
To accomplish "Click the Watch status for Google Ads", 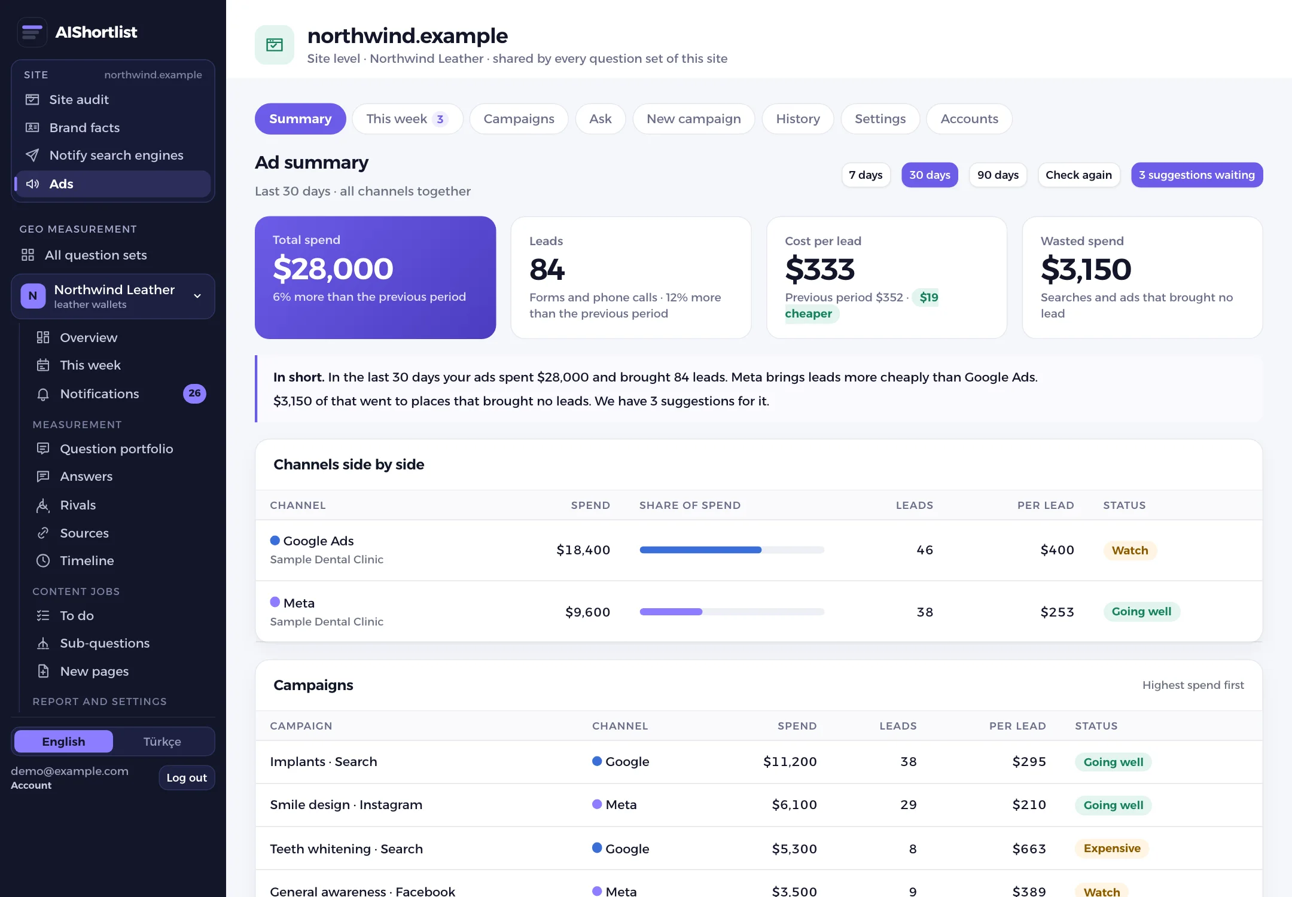I will tap(1130, 550).
